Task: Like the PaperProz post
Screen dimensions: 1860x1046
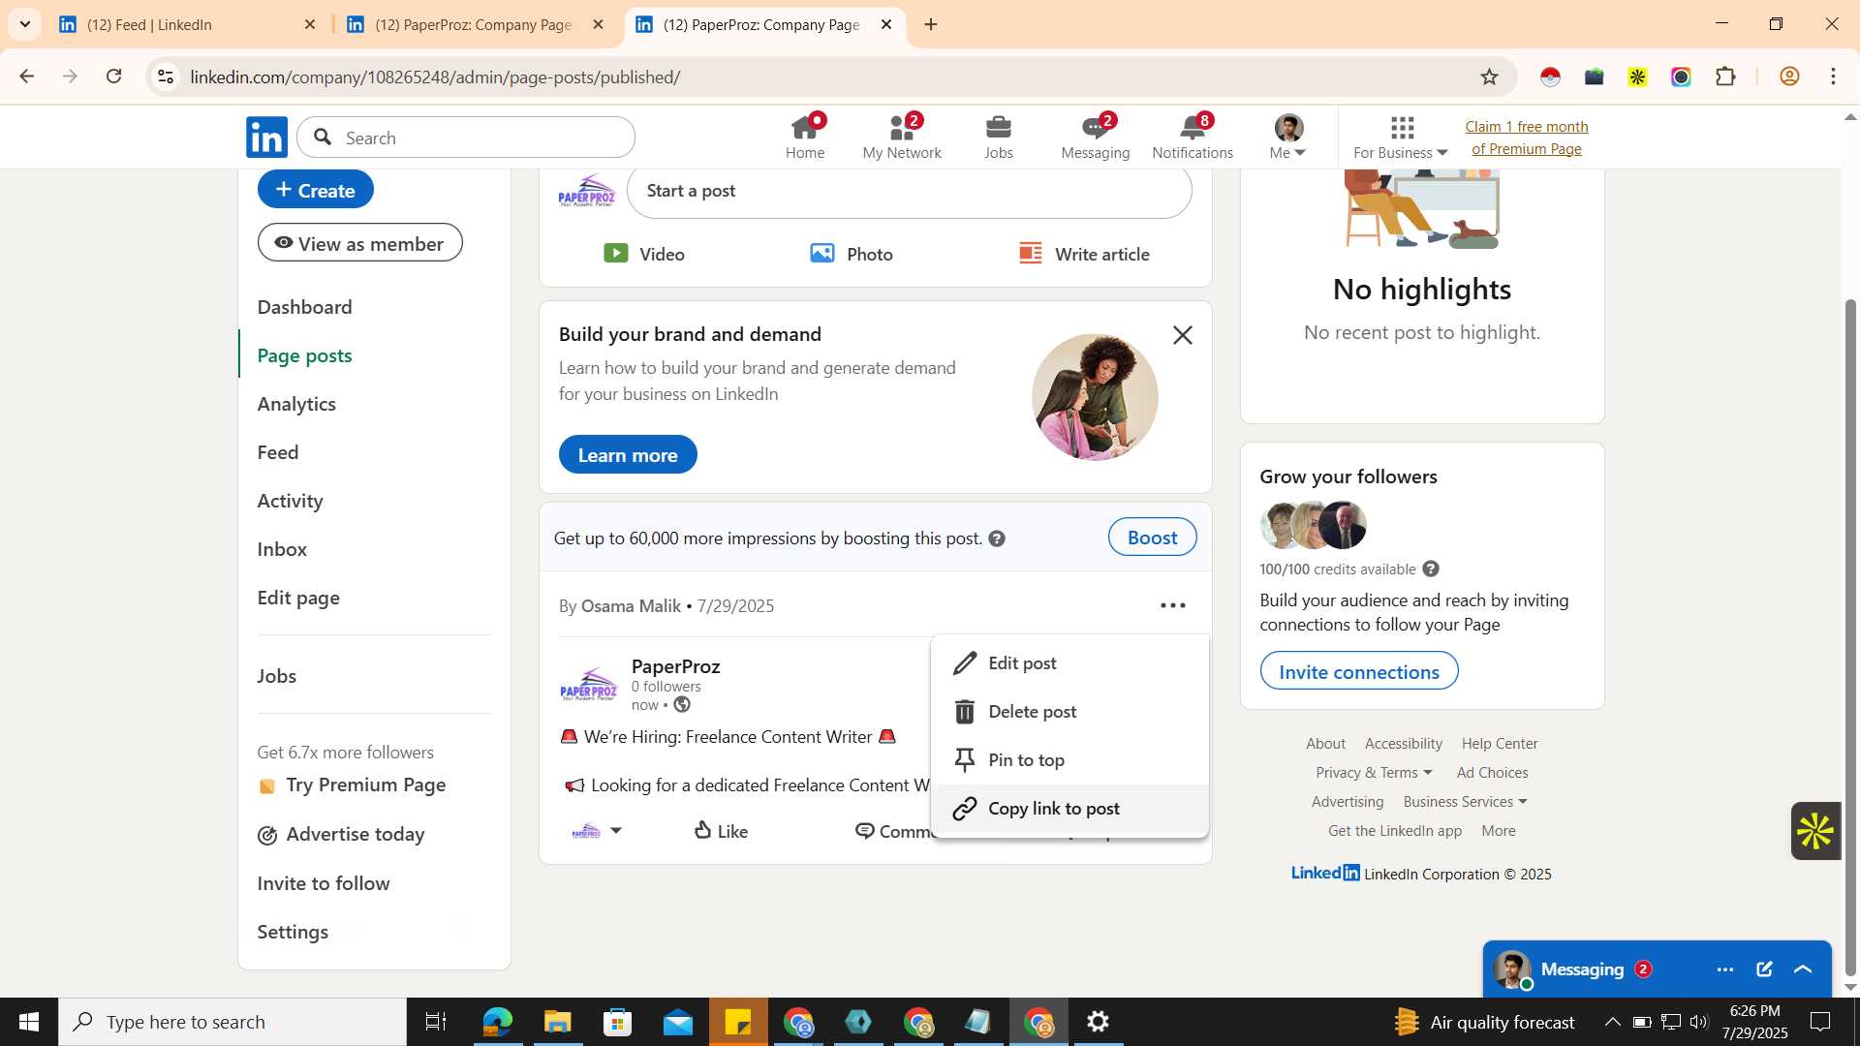Action: [x=721, y=831]
